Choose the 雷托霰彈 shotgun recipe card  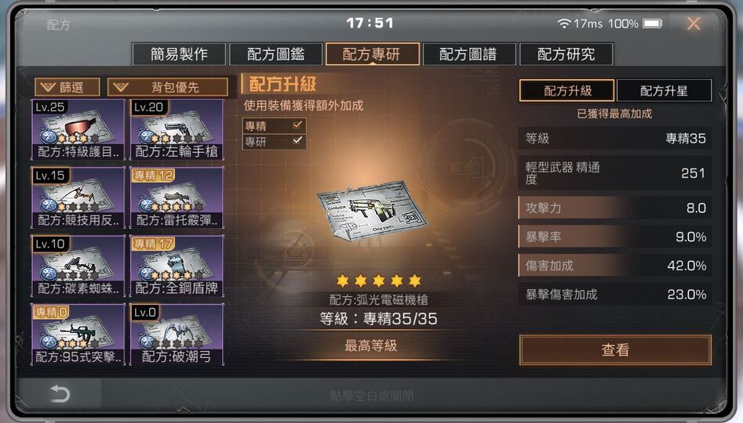[177, 197]
